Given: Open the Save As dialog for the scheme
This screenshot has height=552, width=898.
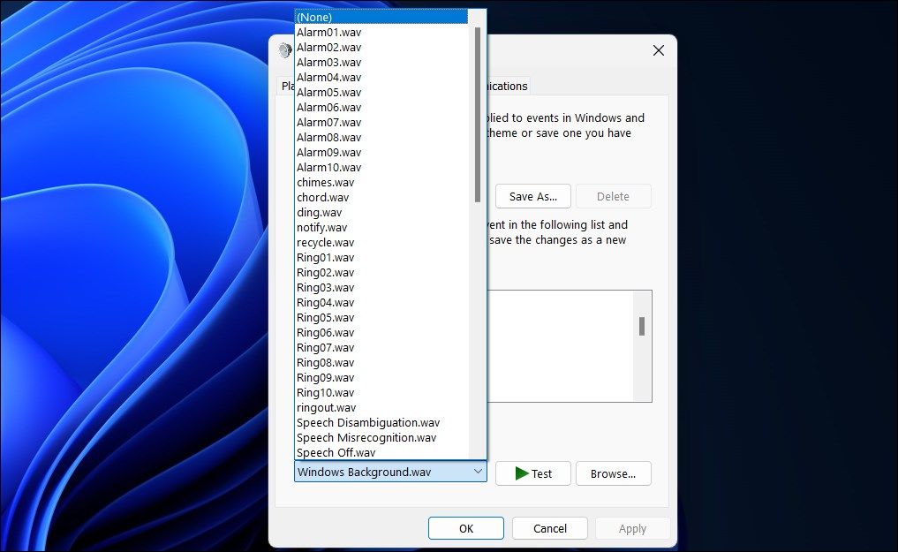Looking at the screenshot, I should 532,196.
